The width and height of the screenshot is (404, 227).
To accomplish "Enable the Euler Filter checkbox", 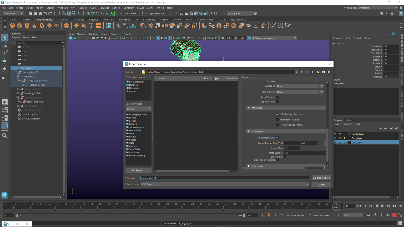I will pyautogui.click(x=285, y=157).
